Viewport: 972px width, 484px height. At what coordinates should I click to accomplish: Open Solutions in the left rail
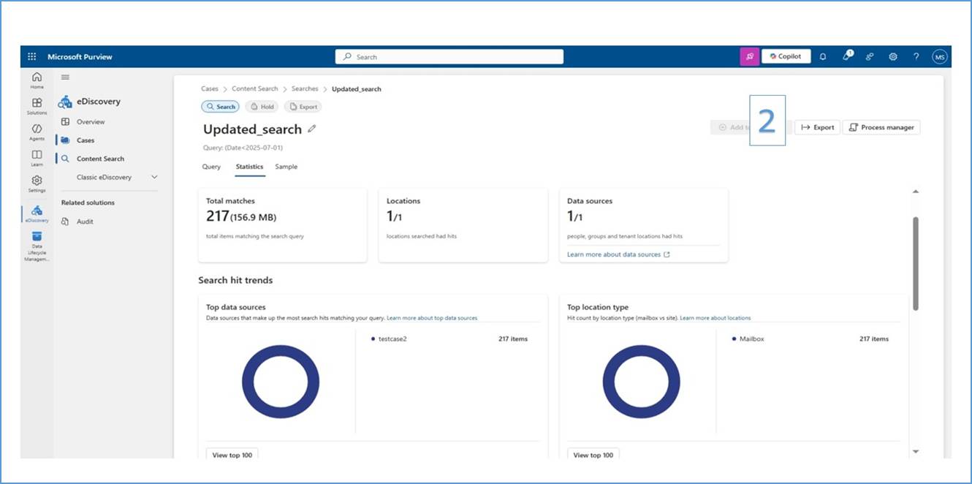[x=37, y=106]
